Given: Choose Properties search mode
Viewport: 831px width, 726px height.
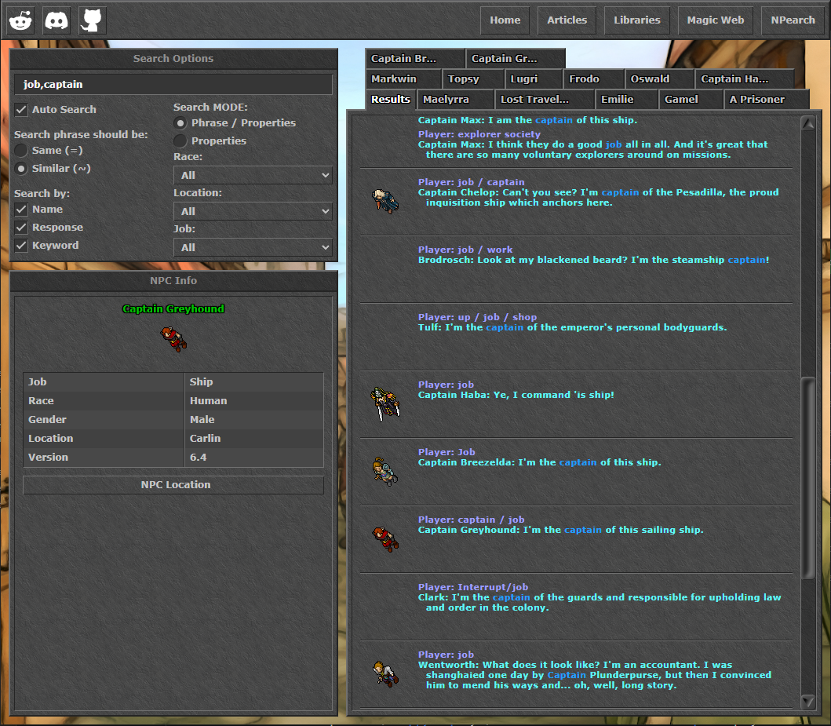Looking at the screenshot, I should click(x=180, y=141).
